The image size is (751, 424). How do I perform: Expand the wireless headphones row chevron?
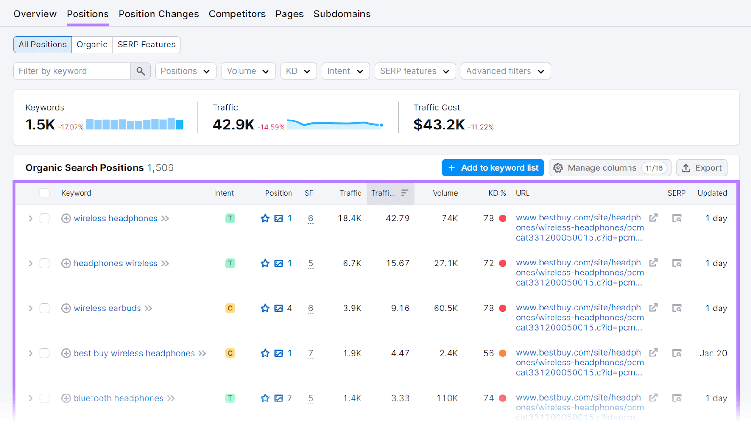point(30,218)
